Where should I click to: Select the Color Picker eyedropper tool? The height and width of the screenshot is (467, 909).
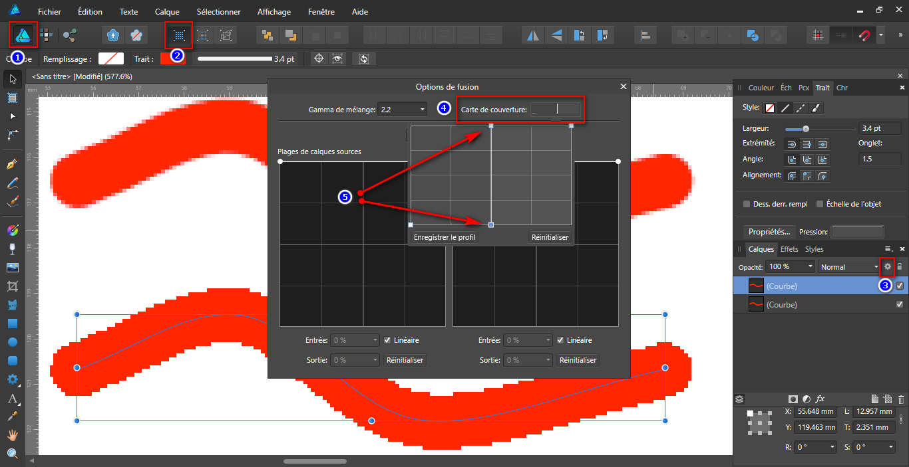12,417
